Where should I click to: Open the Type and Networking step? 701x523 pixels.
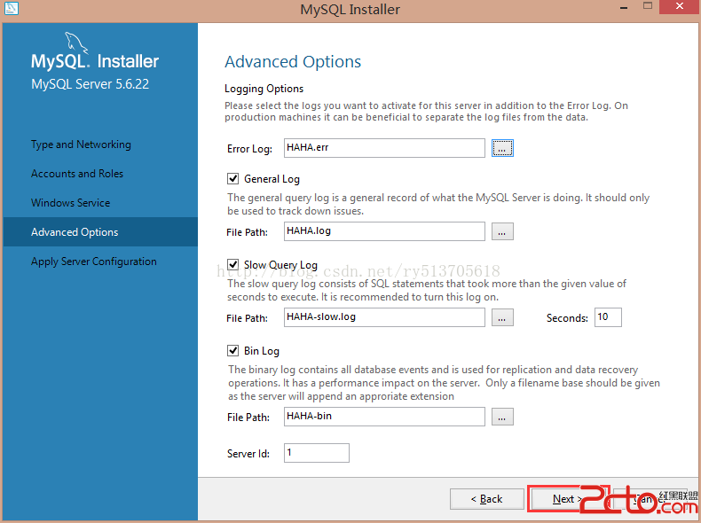(x=81, y=144)
